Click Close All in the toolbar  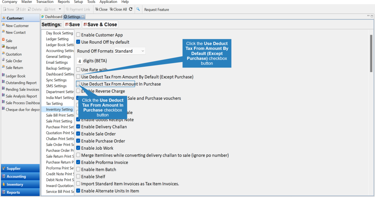[x=118, y=9]
